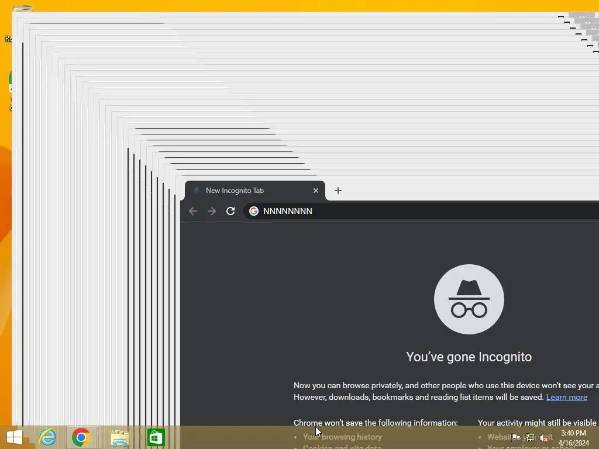Click the muted volume tray icon
The width and height of the screenshot is (599, 449).
click(545, 437)
